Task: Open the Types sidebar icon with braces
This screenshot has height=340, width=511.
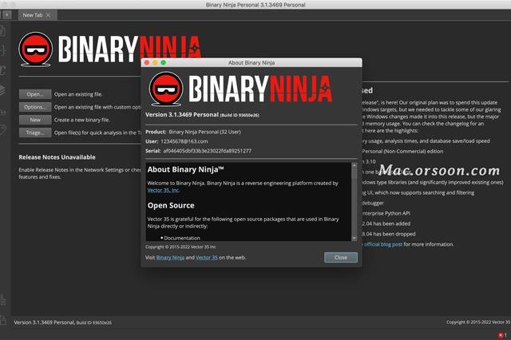Action: pyautogui.click(x=3, y=50)
